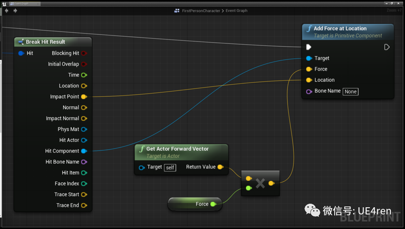Click the exec output arrow on Add Force node
The height and width of the screenshot is (229, 405).
(386, 47)
